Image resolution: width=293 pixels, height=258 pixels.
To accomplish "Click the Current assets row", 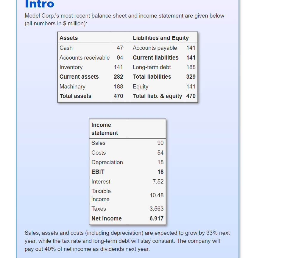I will pos(79,77).
